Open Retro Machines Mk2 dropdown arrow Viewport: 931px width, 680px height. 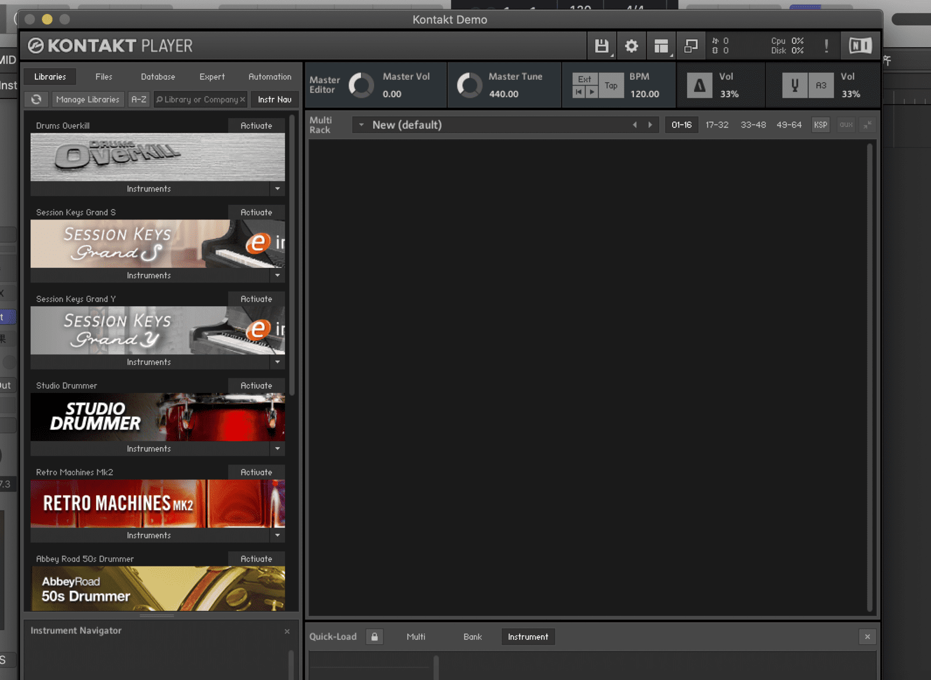pyautogui.click(x=278, y=536)
